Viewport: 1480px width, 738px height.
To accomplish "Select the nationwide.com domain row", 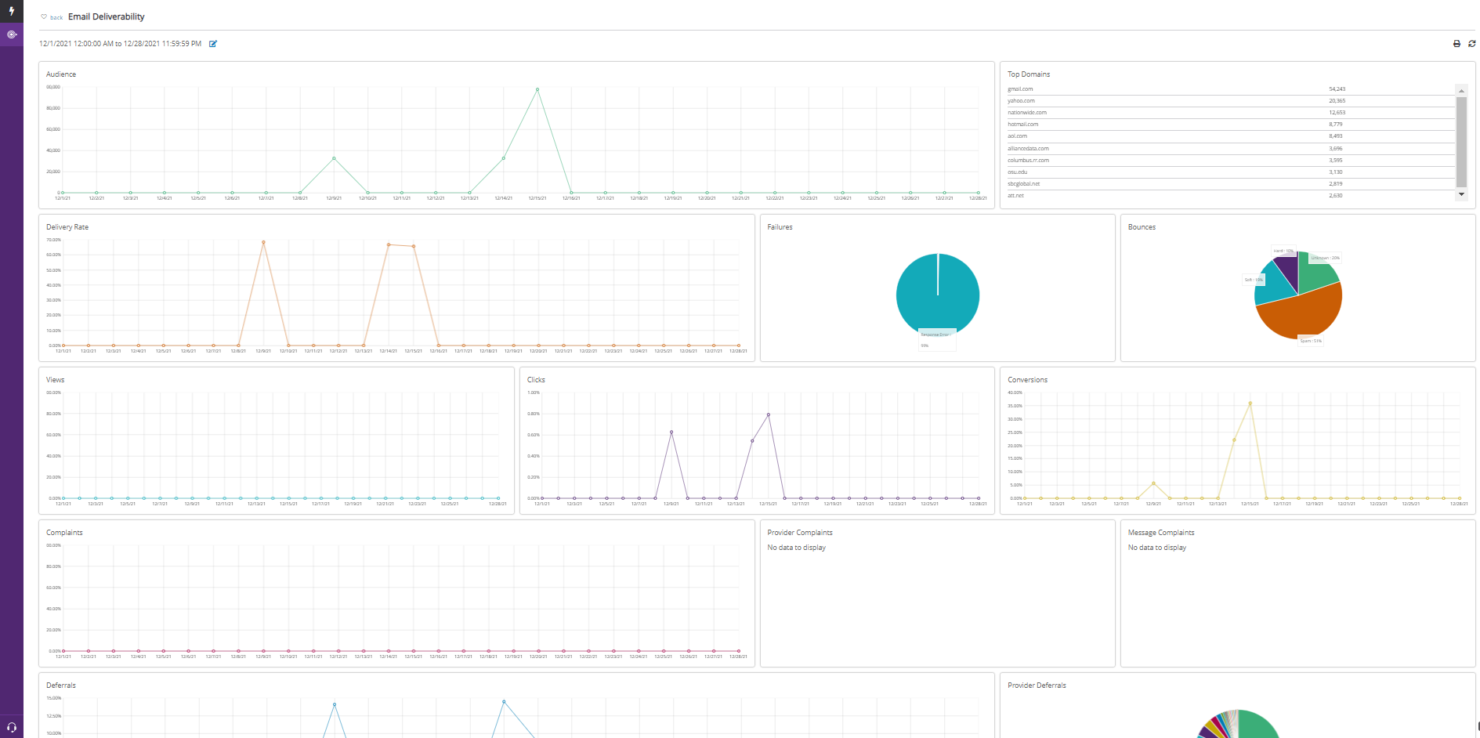I will [x=1230, y=113].
